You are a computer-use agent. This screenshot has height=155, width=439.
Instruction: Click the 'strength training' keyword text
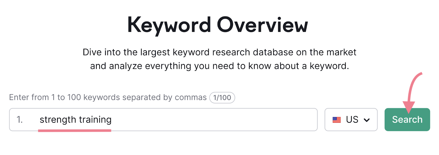tap(75, 120)
